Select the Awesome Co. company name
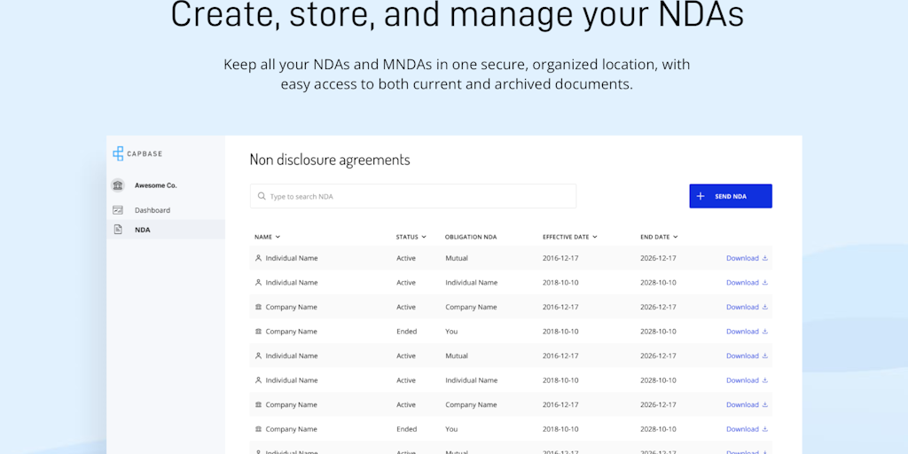Image resolution: width=908 pixels, height=454 pixels. coord(156,185)
